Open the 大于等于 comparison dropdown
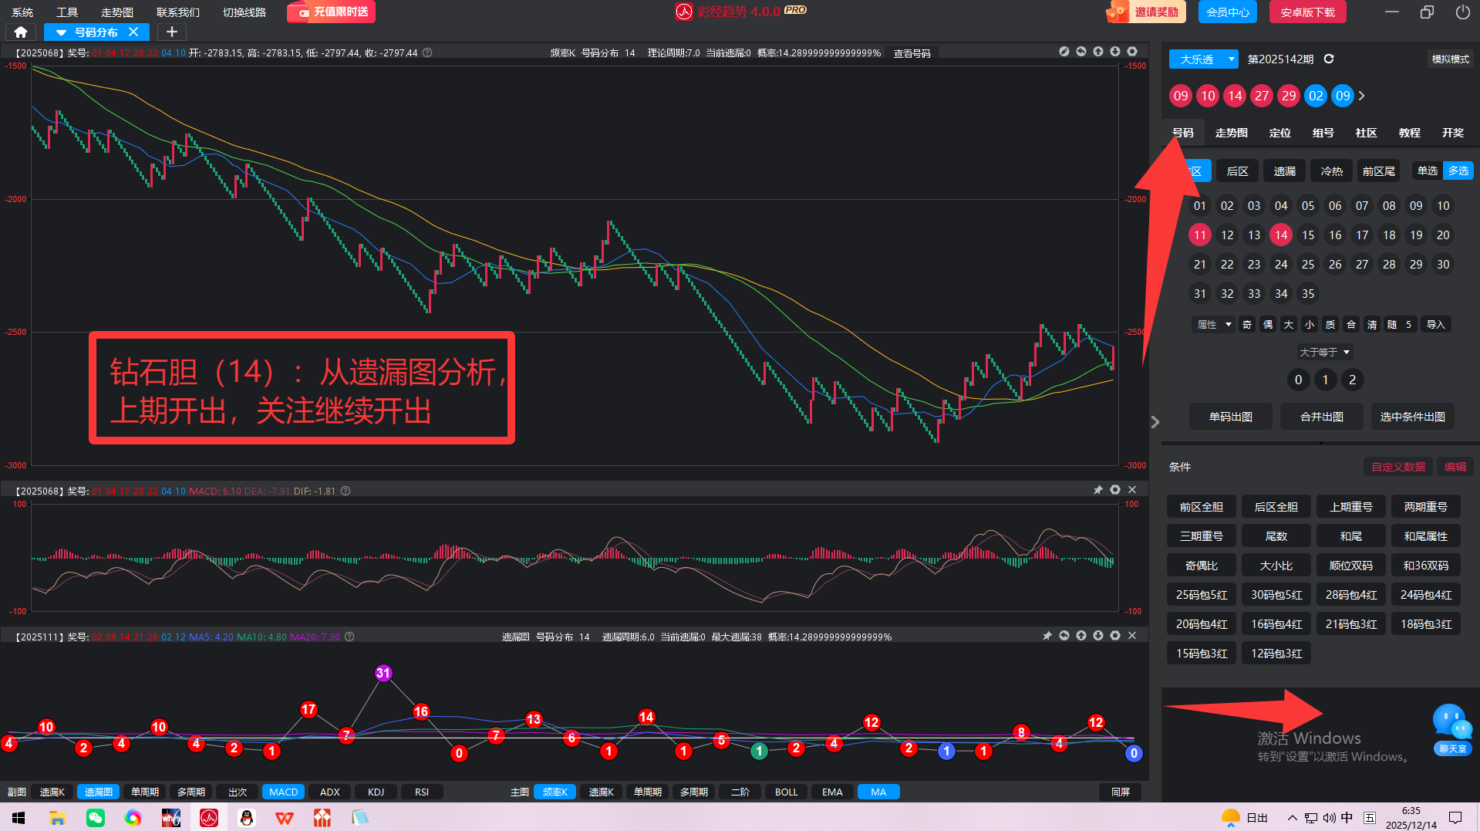 point(1324,352)
